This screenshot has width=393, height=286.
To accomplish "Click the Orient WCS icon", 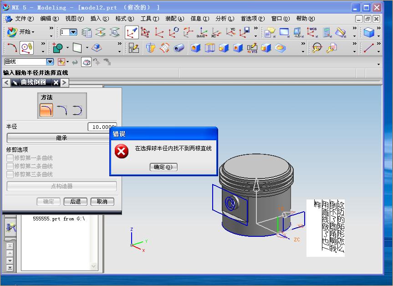I will pos(188,33).
